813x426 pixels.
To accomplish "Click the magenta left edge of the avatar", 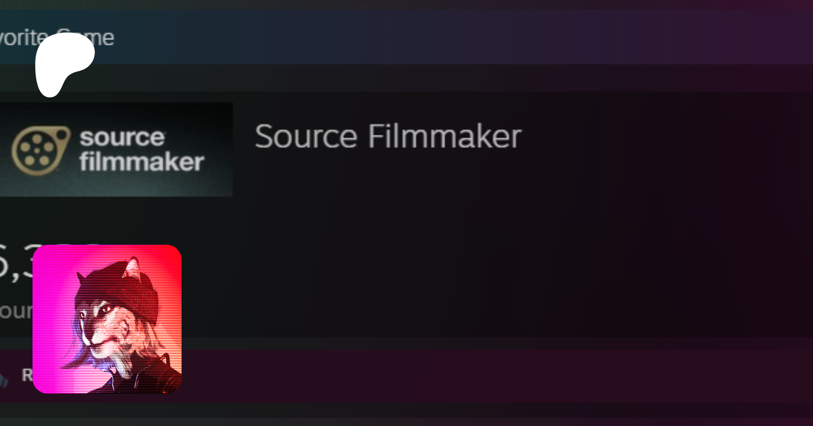I will (x=43, y=319).
